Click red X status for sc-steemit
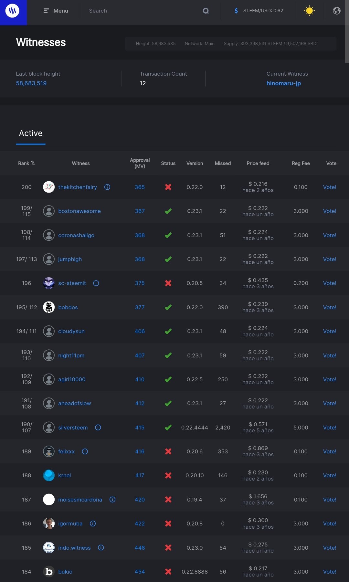Image resolution: width=349 pixels, height=582 pixels. (168, 283)
